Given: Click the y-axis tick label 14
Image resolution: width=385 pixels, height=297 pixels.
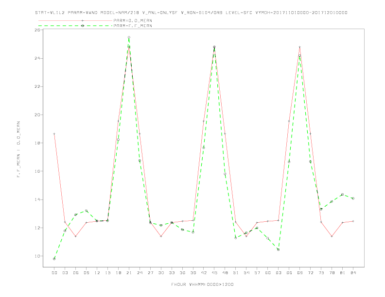Looking at the screenshot, I should (x=37, y=199).
